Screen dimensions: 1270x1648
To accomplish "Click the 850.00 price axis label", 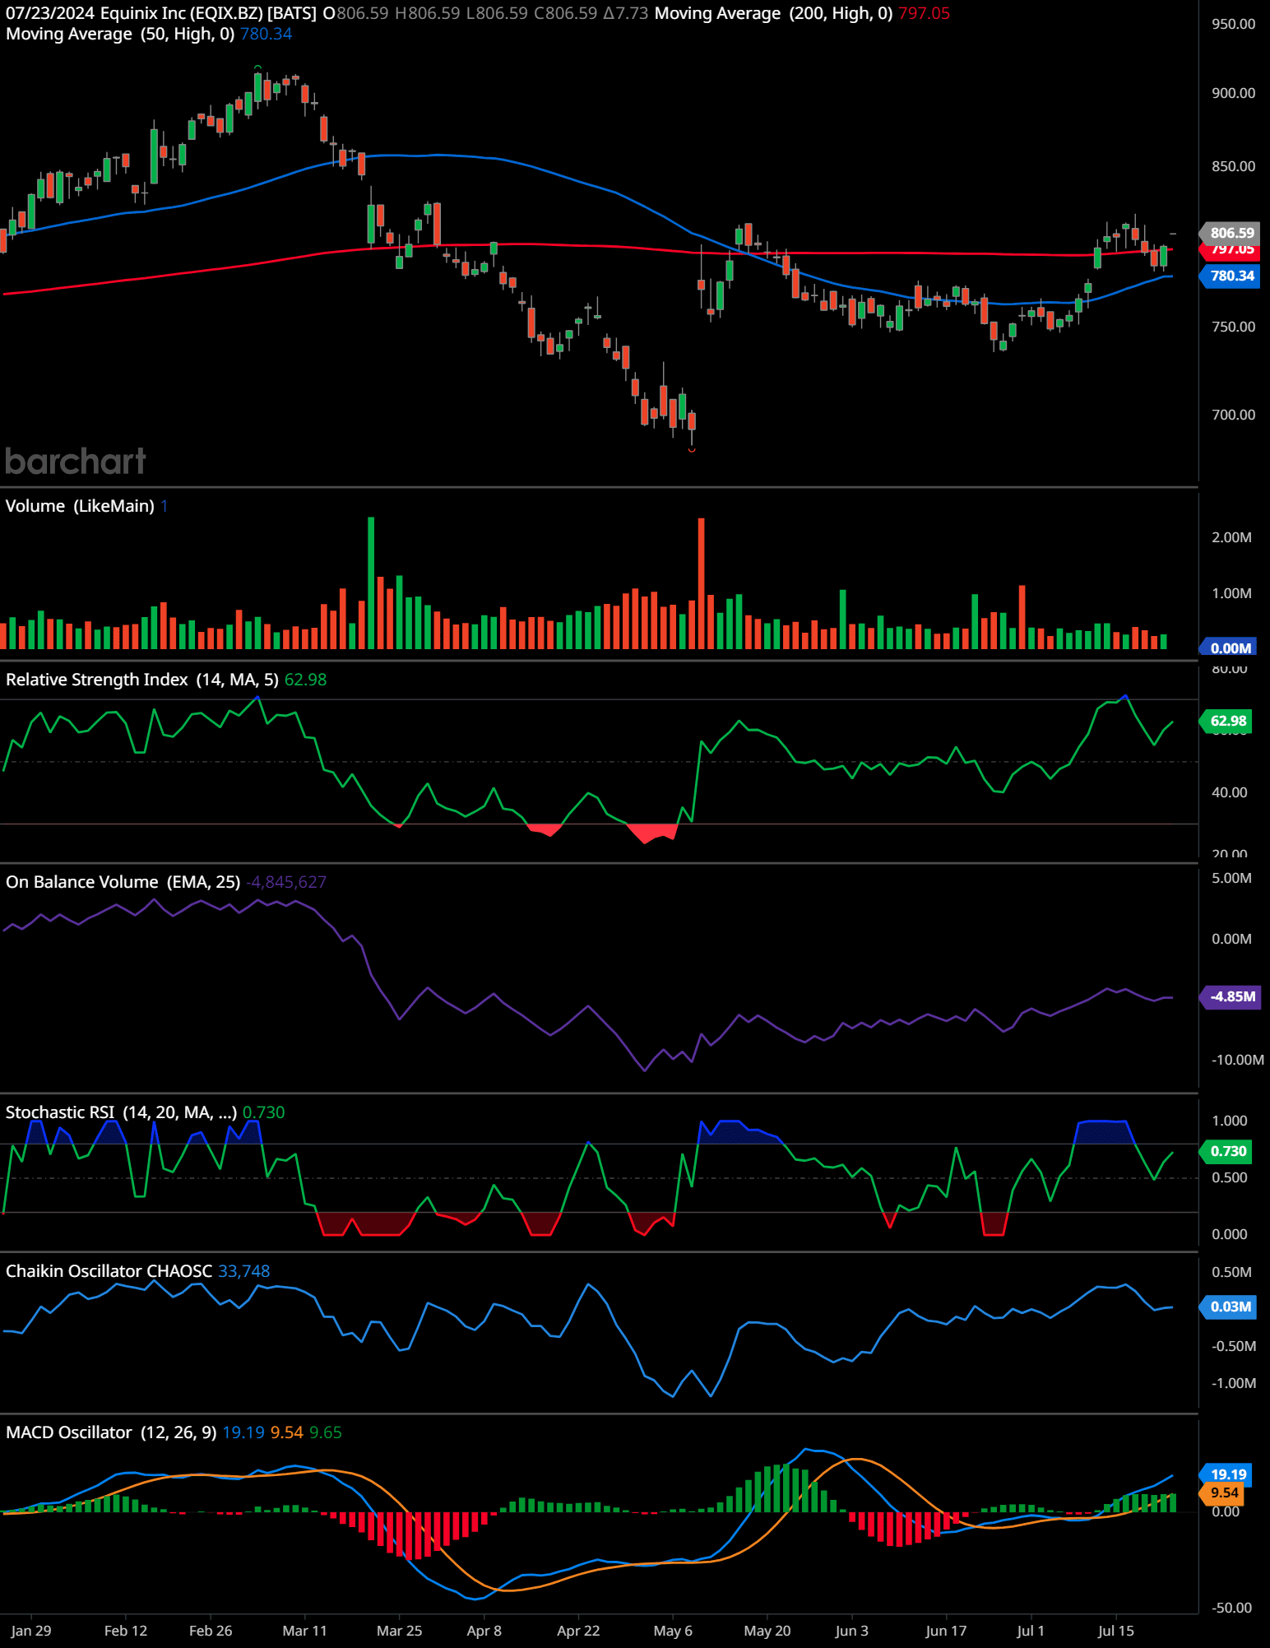I will point(1233,166).
